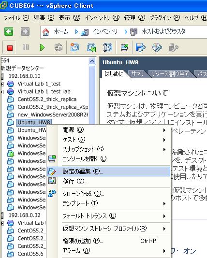Click the Clone icon in context menu
This screenshot has width=207, height=258.
click(x=52, y=193)
